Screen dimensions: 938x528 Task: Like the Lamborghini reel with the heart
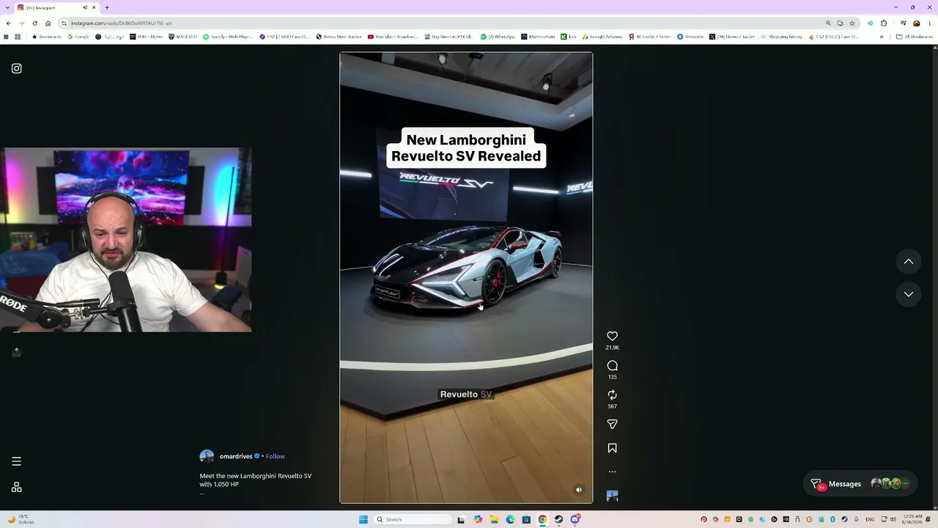[613, 337]
